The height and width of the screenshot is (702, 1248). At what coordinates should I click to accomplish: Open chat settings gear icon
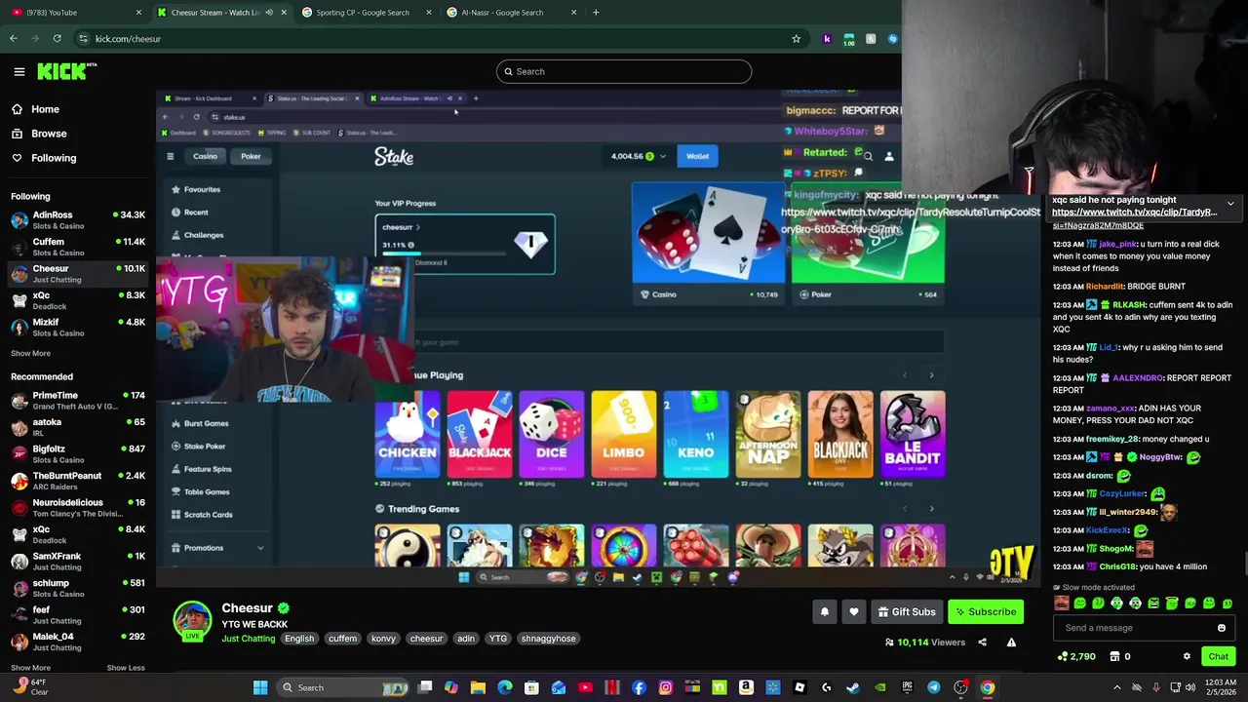(x=1187, y=657)
